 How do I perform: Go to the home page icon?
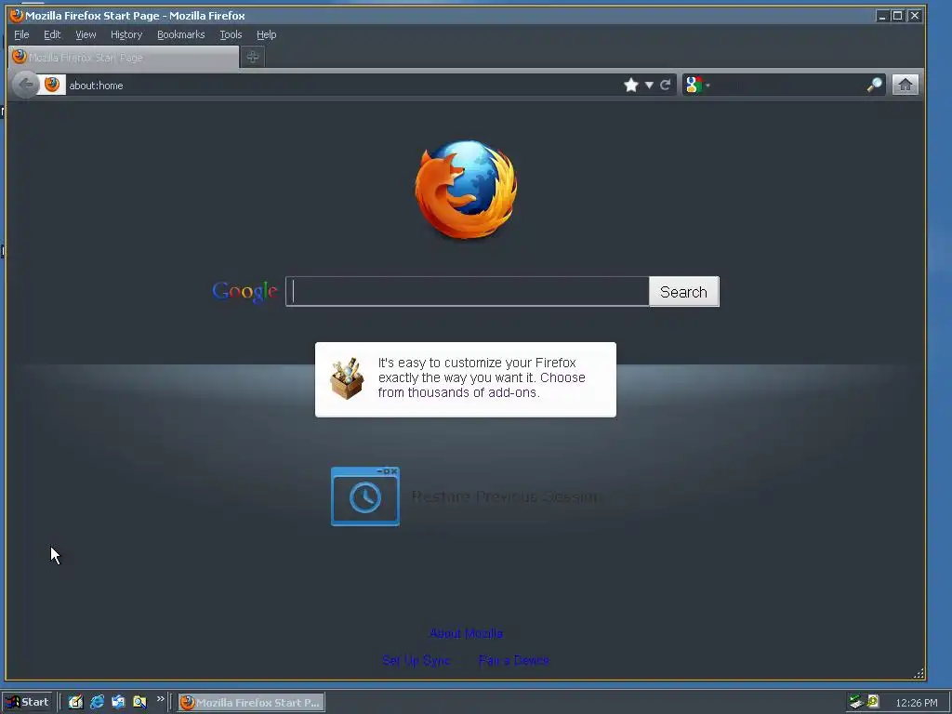coord(906,85)
